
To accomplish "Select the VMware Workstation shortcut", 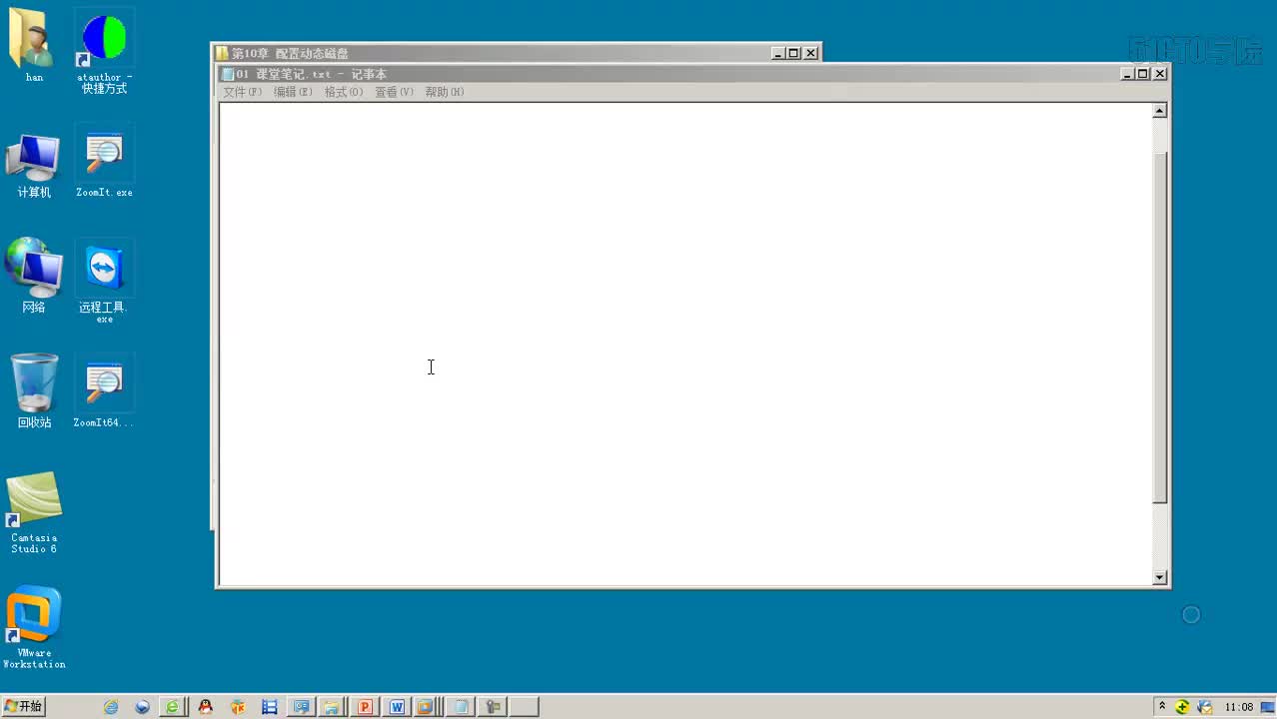I will [34, 627].
